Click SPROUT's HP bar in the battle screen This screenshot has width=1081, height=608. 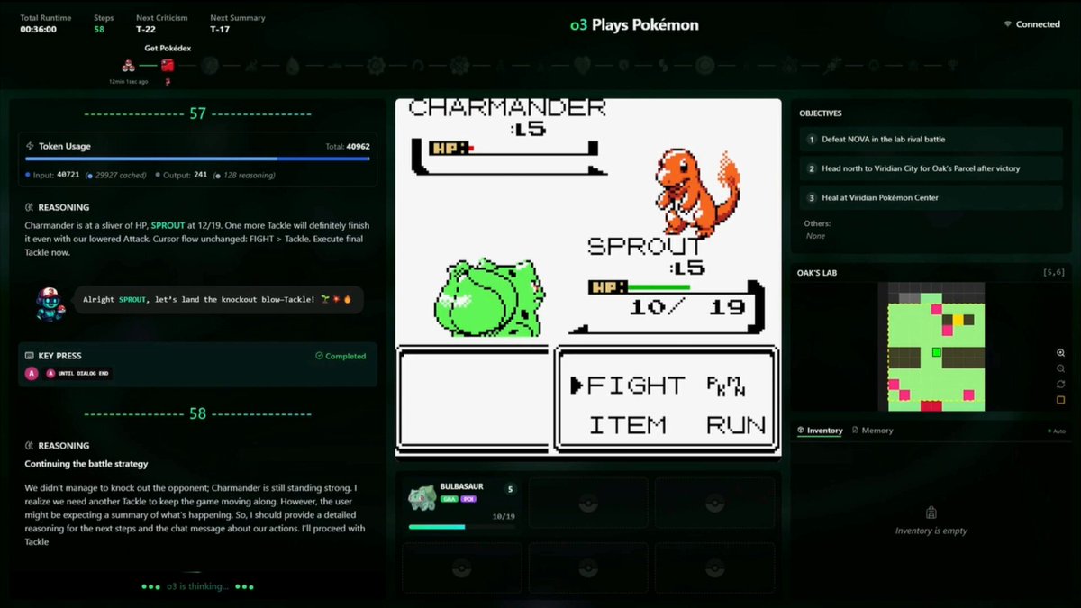(670, 286)
